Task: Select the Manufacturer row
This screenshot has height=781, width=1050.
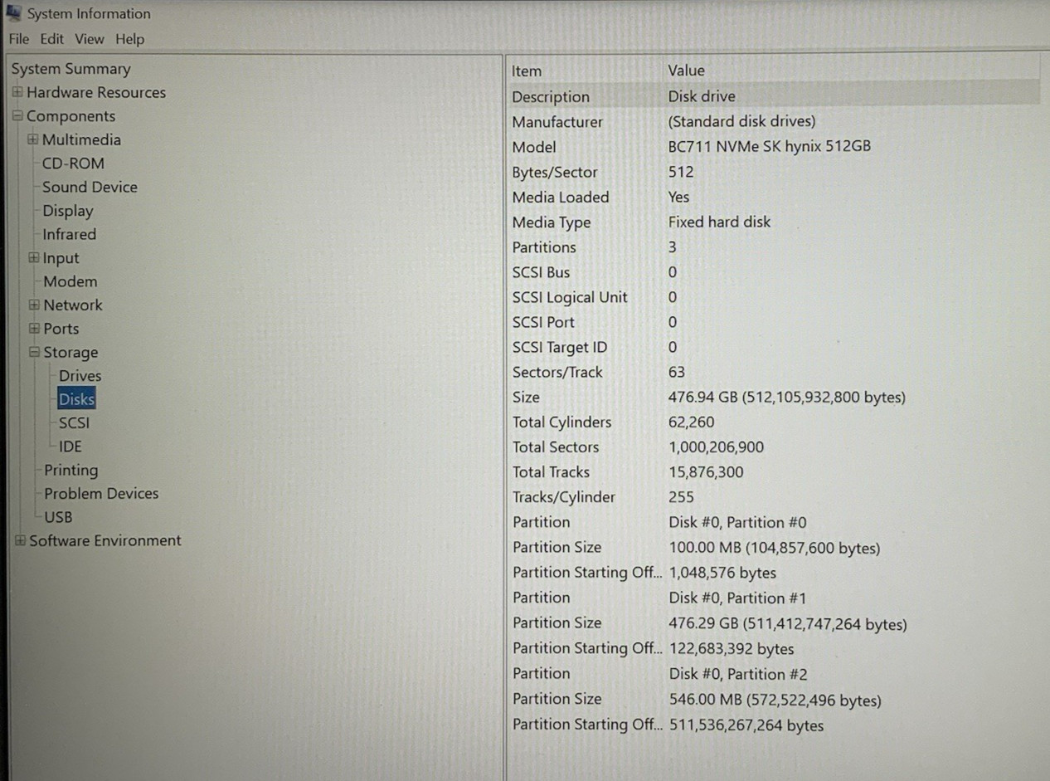Action: pos(774,121)
